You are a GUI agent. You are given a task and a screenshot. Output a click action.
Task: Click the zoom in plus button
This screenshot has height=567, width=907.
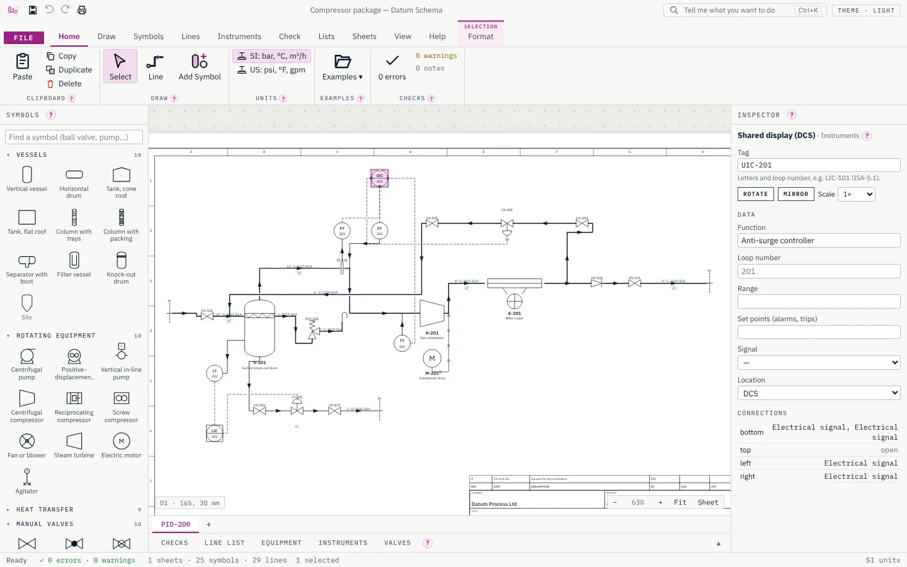point(661,502)
